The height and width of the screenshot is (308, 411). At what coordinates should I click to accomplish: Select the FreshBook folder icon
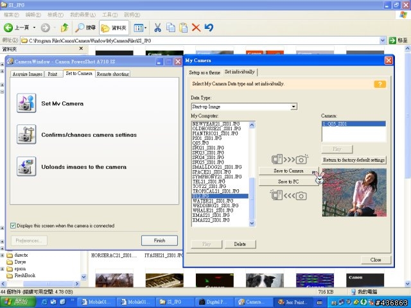[x=10, y=275]
